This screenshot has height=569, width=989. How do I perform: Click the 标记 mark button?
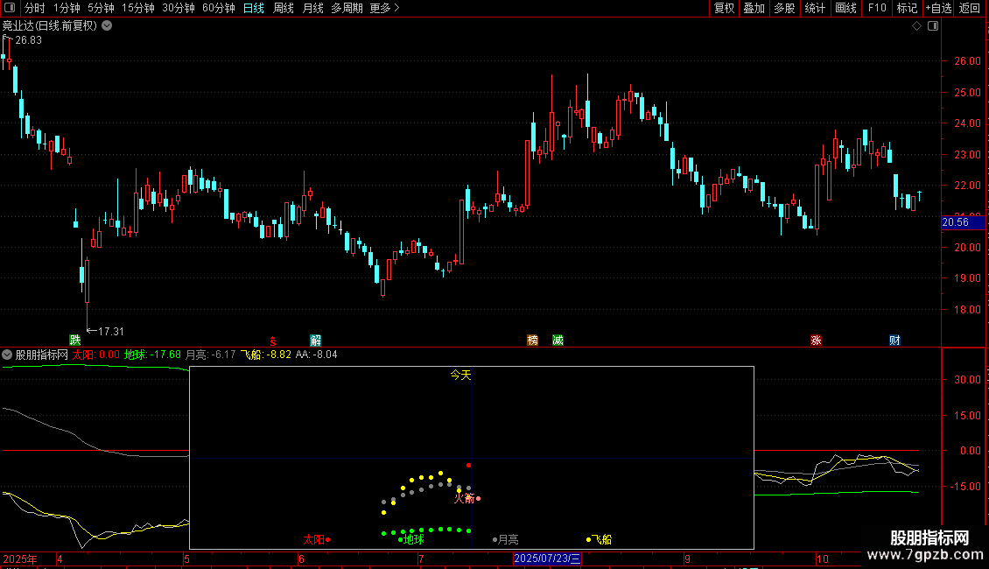[x=907, y=8]
